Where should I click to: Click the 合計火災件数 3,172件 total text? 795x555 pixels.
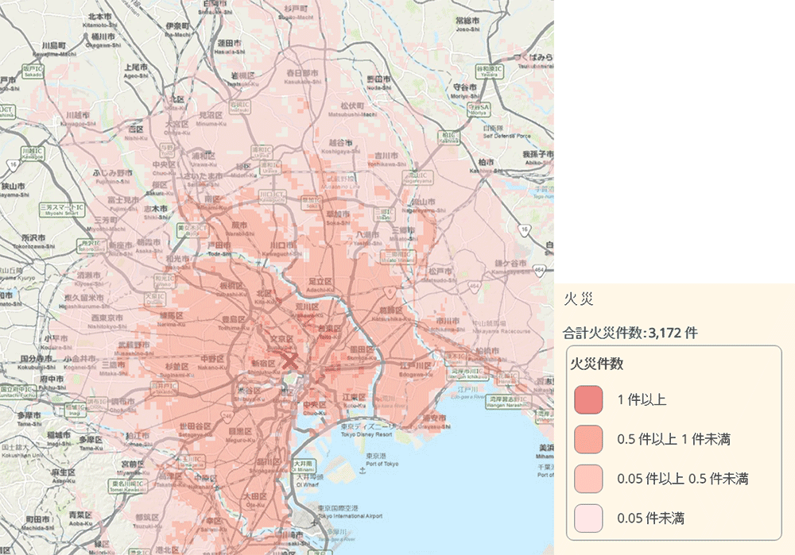point(630,333)
